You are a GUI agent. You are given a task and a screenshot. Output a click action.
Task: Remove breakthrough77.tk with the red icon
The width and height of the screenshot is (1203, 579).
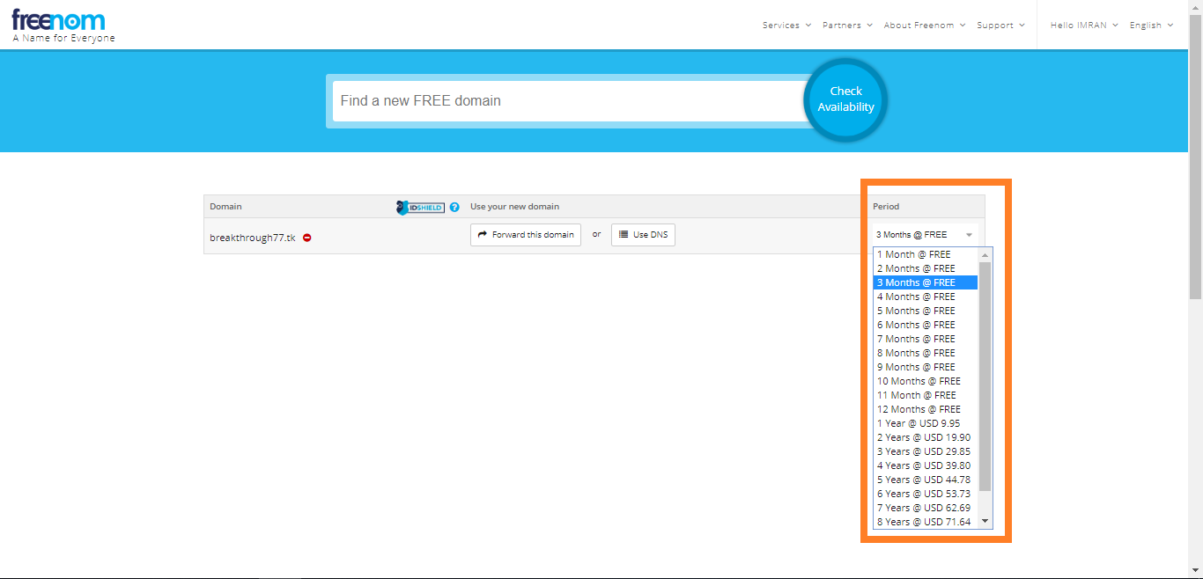[x=307, y=238]
